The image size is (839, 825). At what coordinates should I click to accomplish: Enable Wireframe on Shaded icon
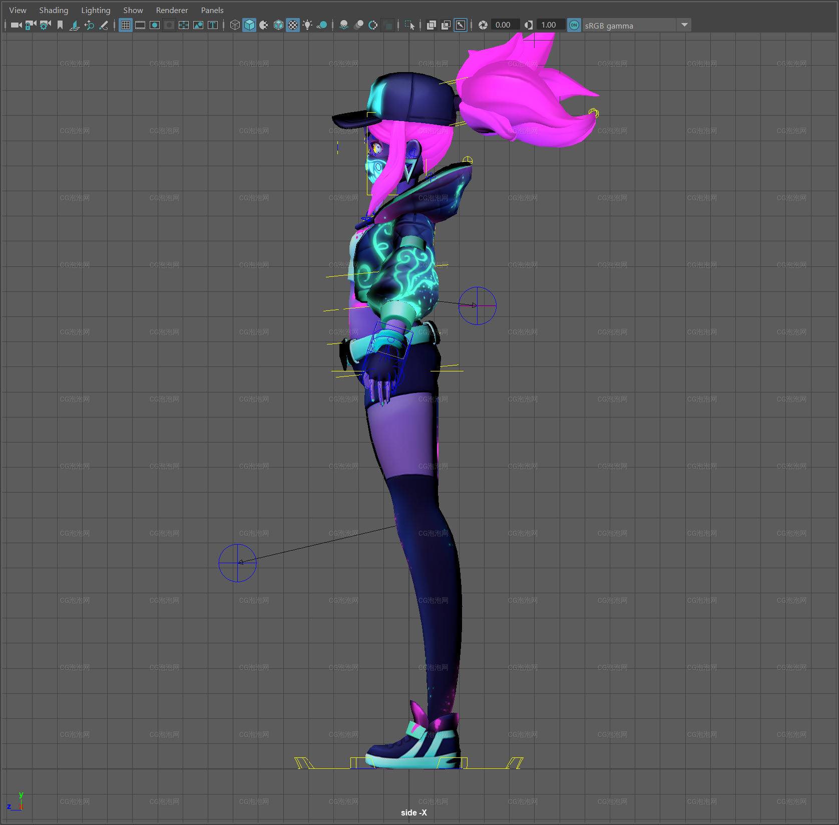point(278,25)
